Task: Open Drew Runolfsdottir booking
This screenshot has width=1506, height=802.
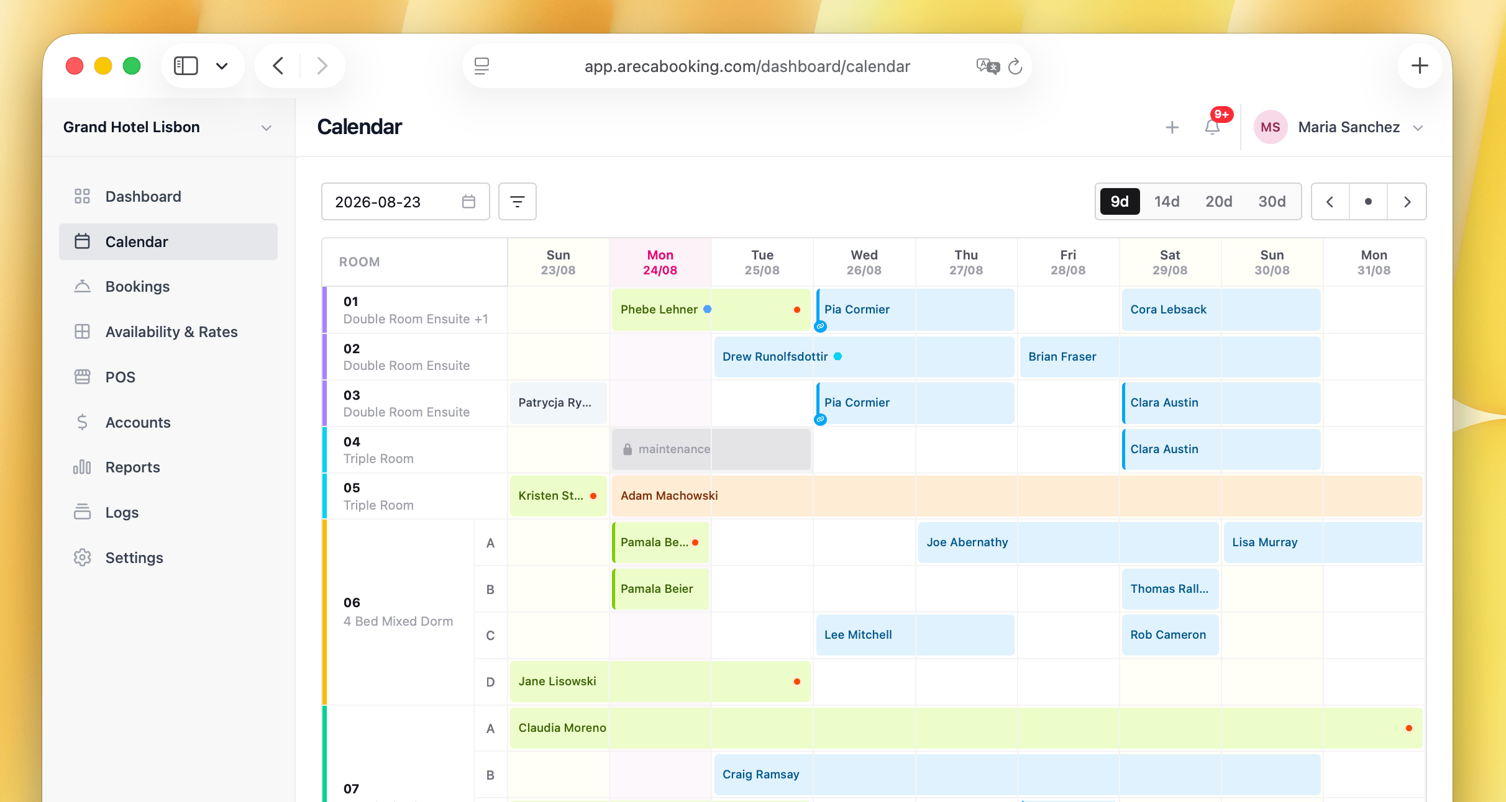Action: pyautogui.click(x=864, y=357)
